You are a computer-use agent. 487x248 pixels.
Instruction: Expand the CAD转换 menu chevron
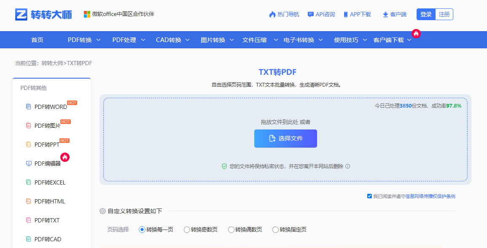(188, 40)
